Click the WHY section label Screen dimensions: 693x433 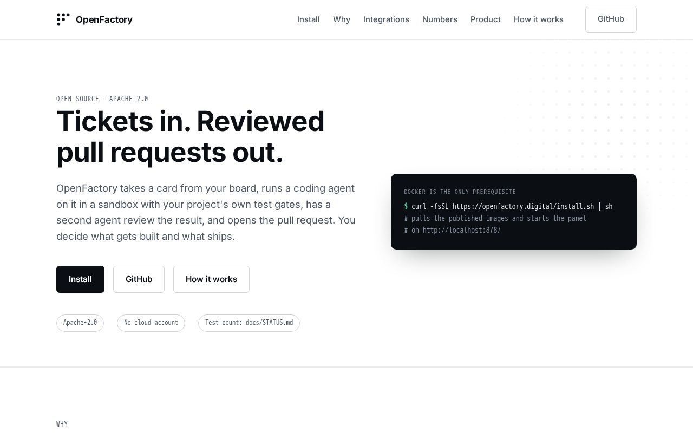click(62, 424)
